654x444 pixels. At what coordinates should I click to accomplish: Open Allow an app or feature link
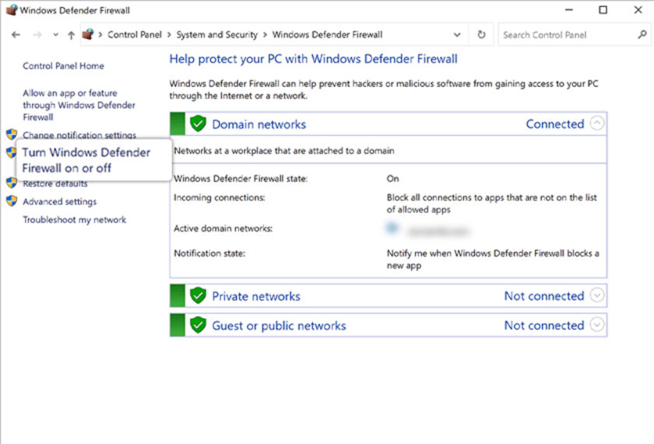(79, 105)
